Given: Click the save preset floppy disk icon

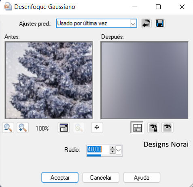Looking at the screenshot, I should tap(160, 23).
